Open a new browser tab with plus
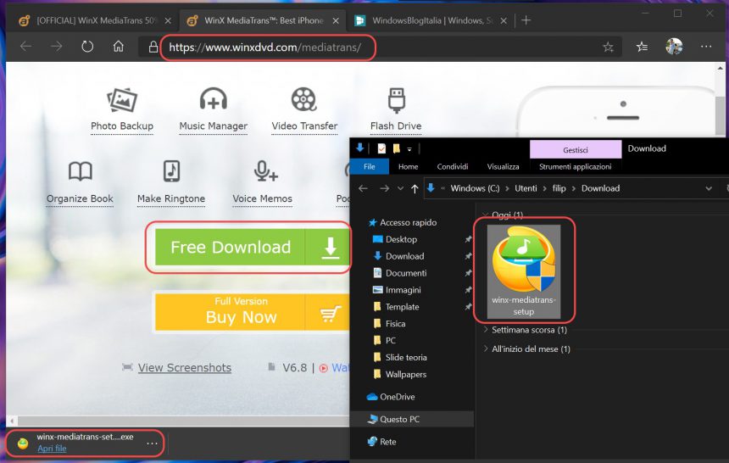 pyautogui.click(x=526, y=20)
